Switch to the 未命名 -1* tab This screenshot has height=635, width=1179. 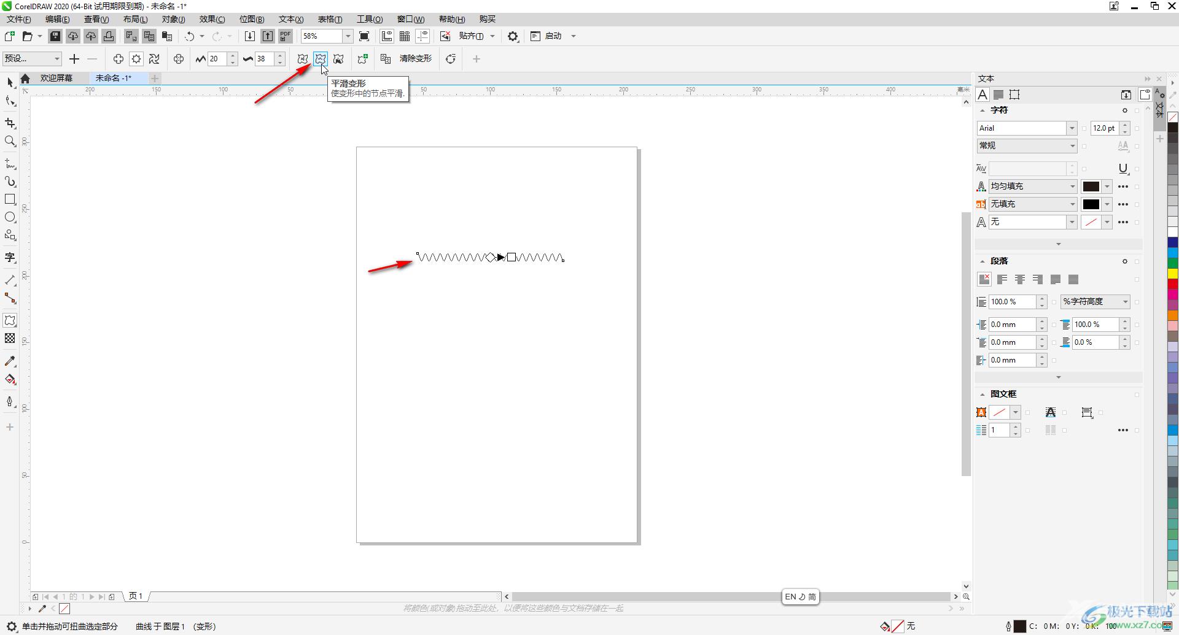114,78
